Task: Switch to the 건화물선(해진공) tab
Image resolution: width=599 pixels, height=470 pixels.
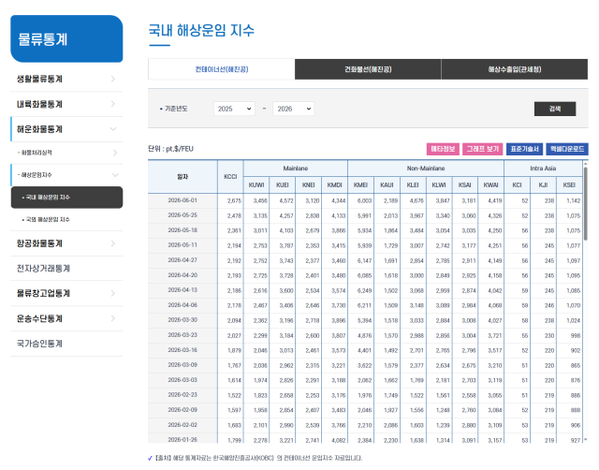Action: click(368, 69)
